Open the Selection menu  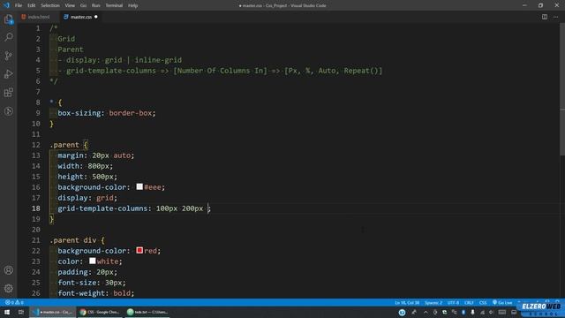(x=50, y=5)
